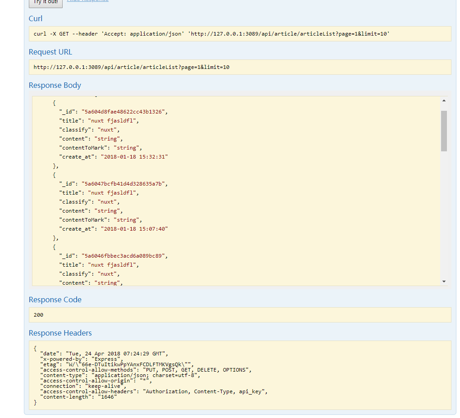Click the Response Headers heading
Screen dimensions: 460x418
pos(60,333)
